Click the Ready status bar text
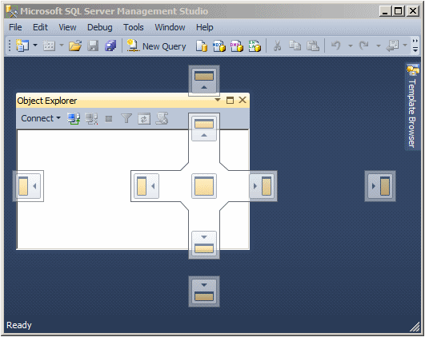The image size is (425, 337). [19, 325]
